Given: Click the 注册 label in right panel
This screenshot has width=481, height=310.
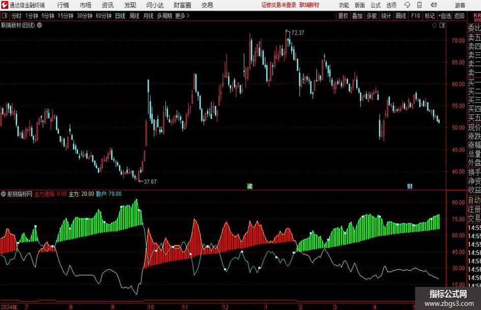Looking at the screenshot, I should [x=474, y=209].
